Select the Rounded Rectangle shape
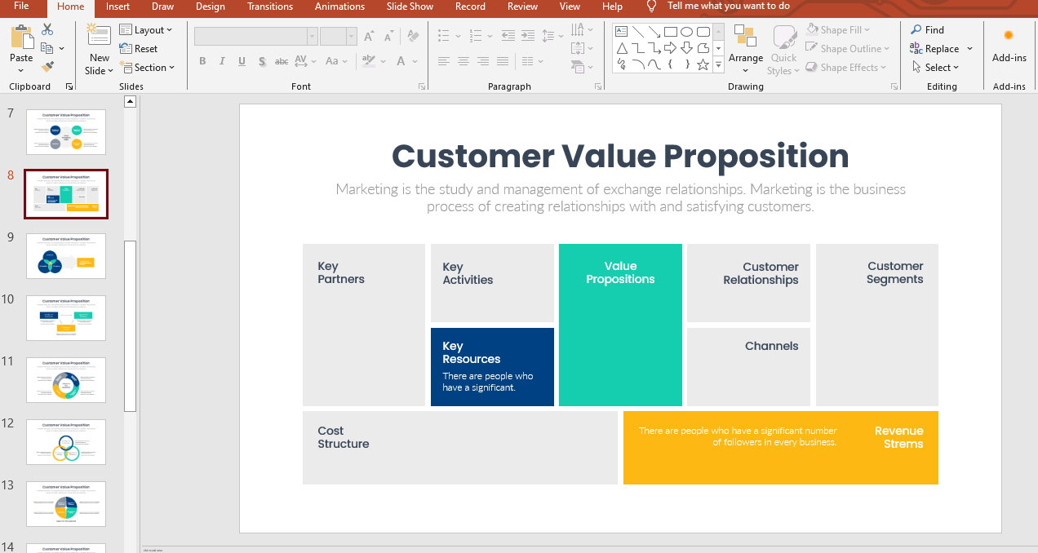This screenshot has height=553, width=1038. pos(703,32)
